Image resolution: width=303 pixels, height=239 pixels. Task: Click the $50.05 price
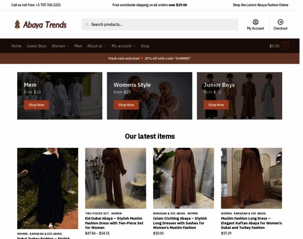coord(158,233)
